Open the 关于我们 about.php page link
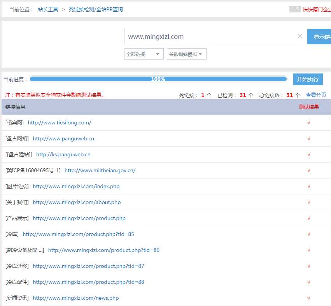 (77, 202)
